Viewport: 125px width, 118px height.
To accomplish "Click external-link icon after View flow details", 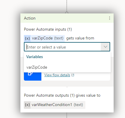I will [73, 75].
